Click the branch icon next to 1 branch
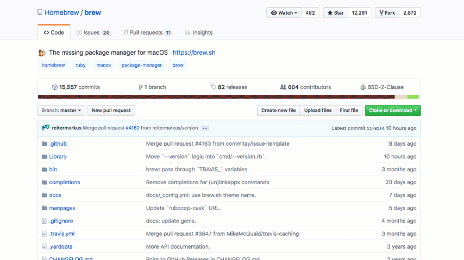The image size is (464, 260). tap(141, 87)
